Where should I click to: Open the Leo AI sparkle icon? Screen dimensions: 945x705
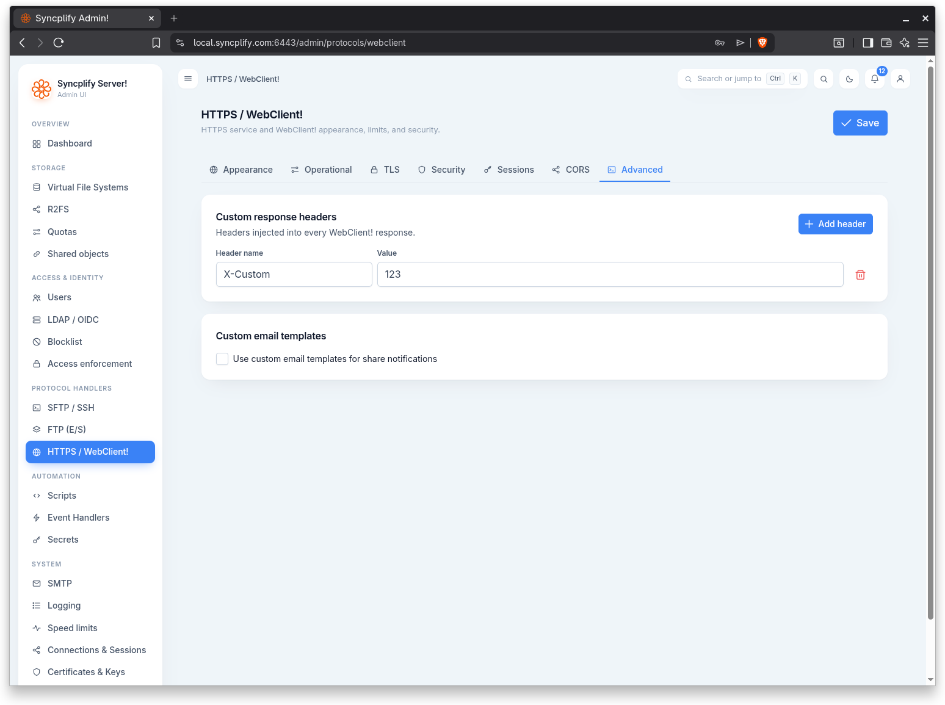coord(905,43)
